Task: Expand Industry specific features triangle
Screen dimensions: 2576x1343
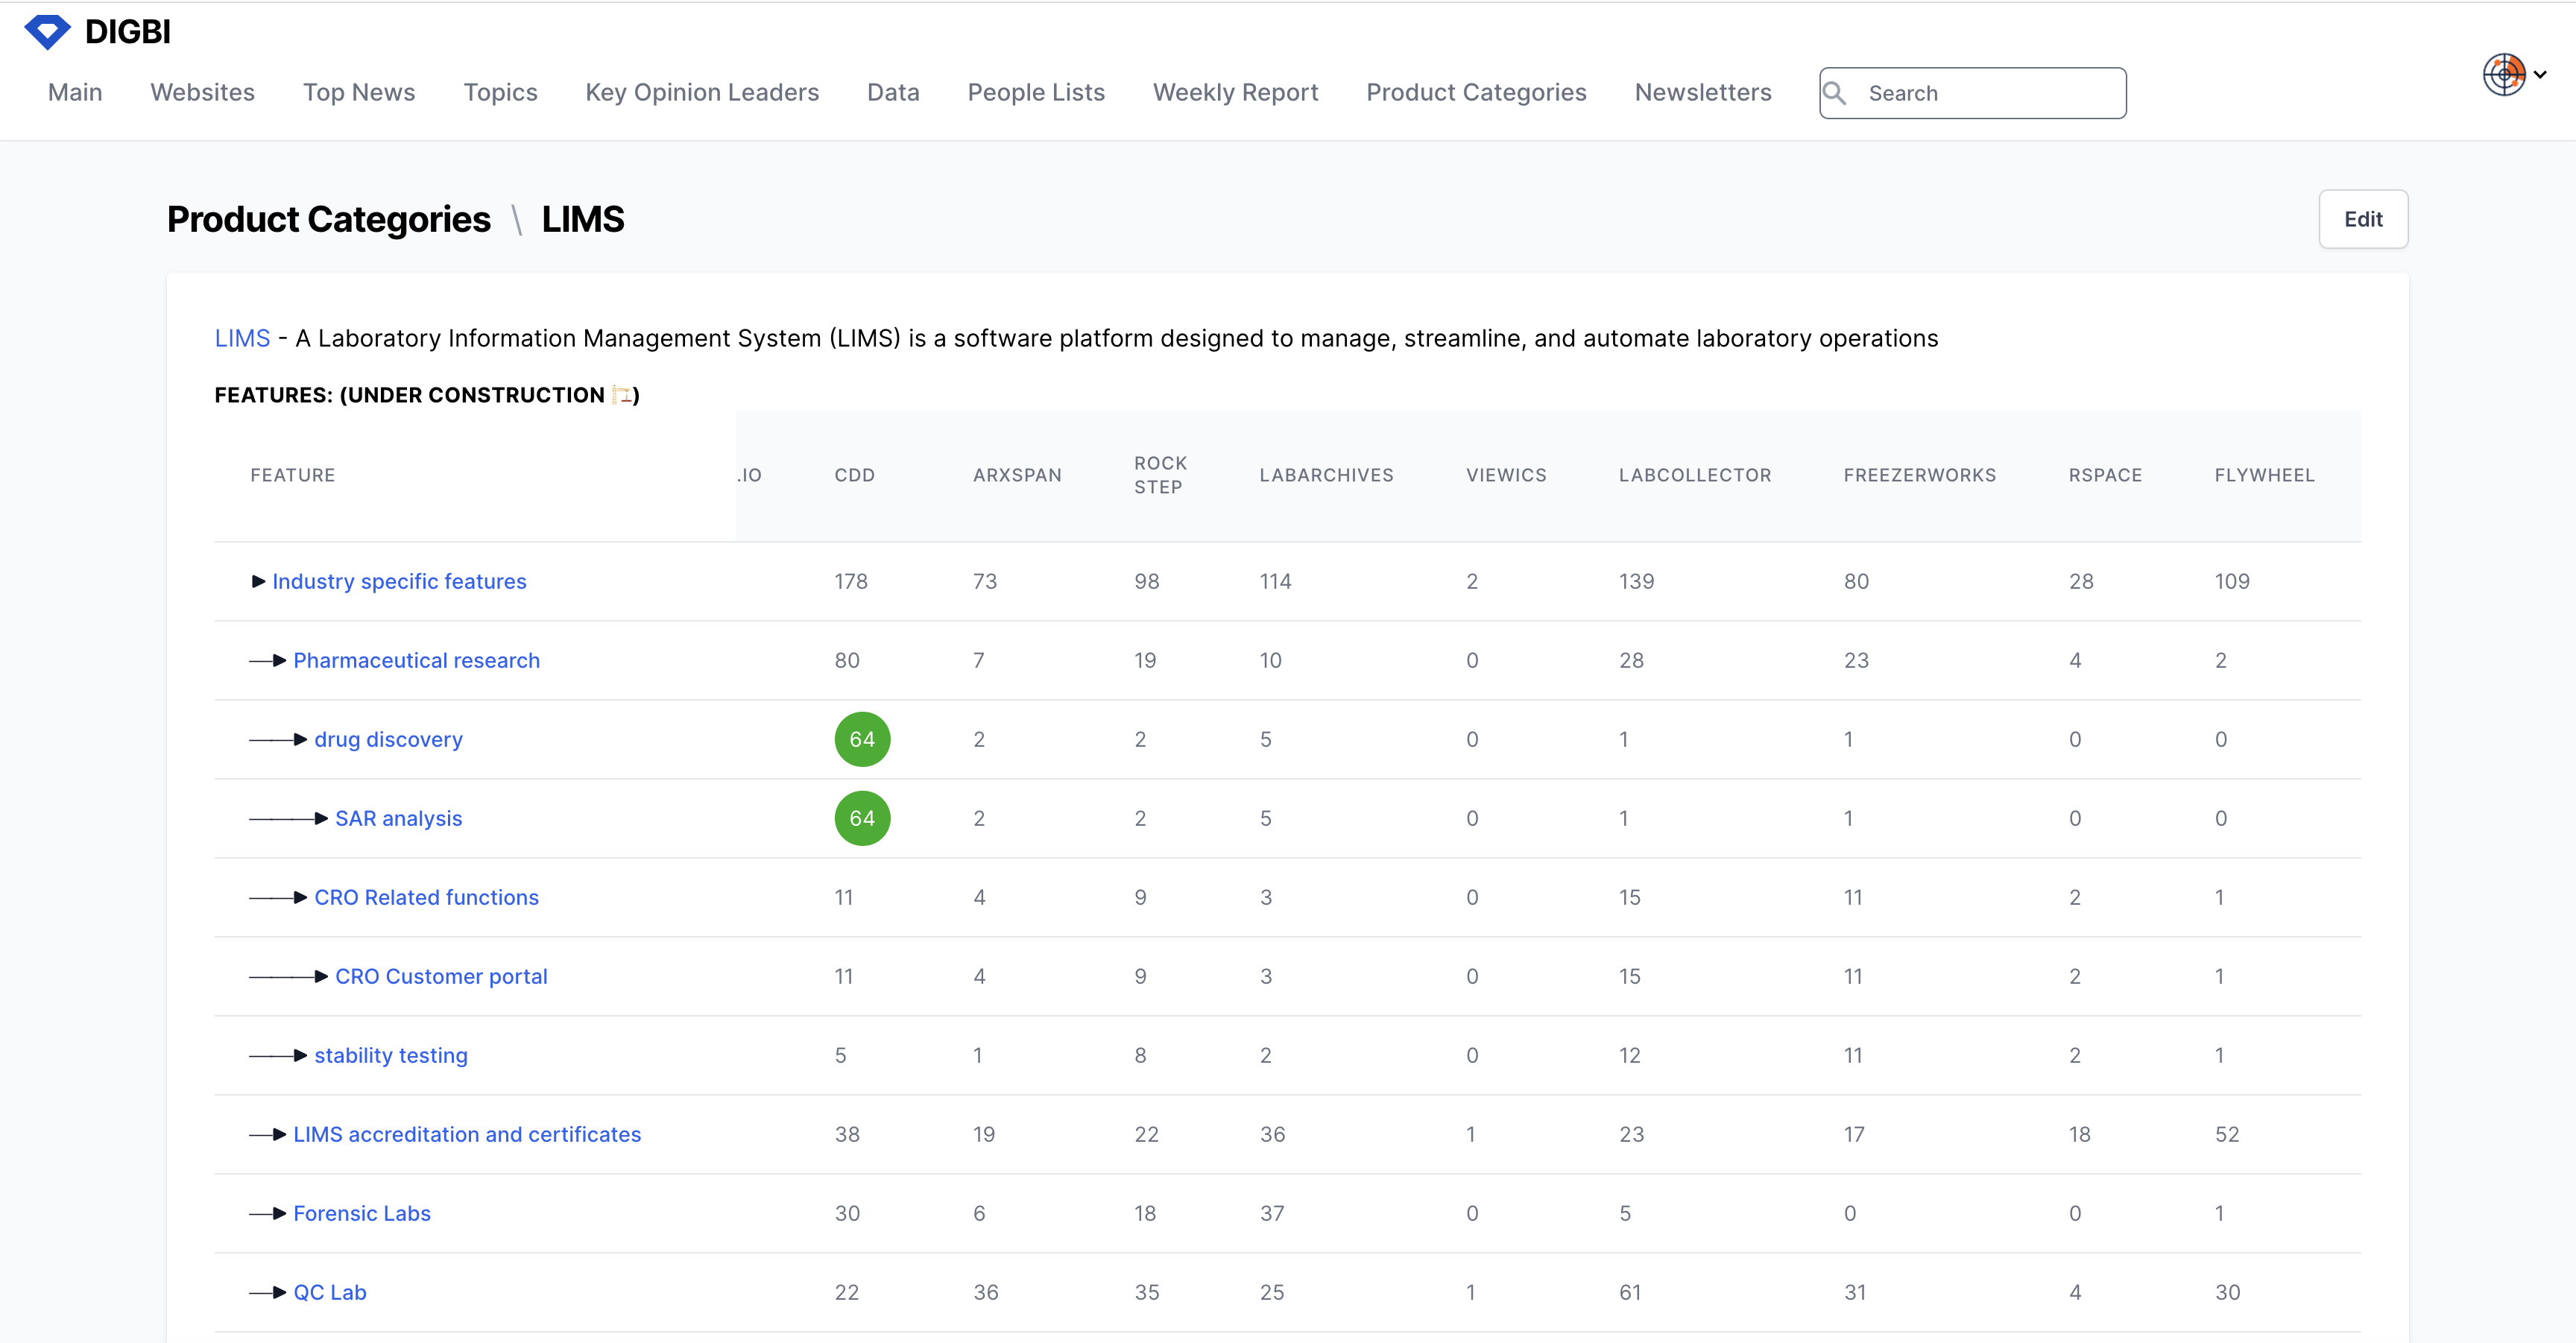Action: 258,581
